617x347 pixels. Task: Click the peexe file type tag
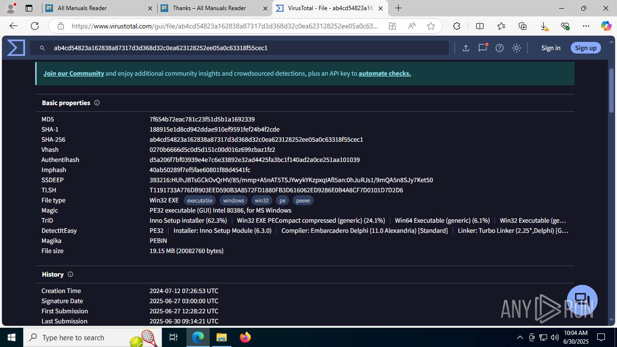[303, 200]
